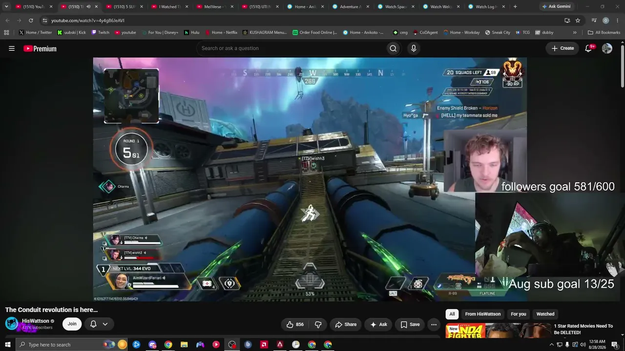Open a new browser tab
This screenshot has width=625, height=351.
click(x=515, y=7)
